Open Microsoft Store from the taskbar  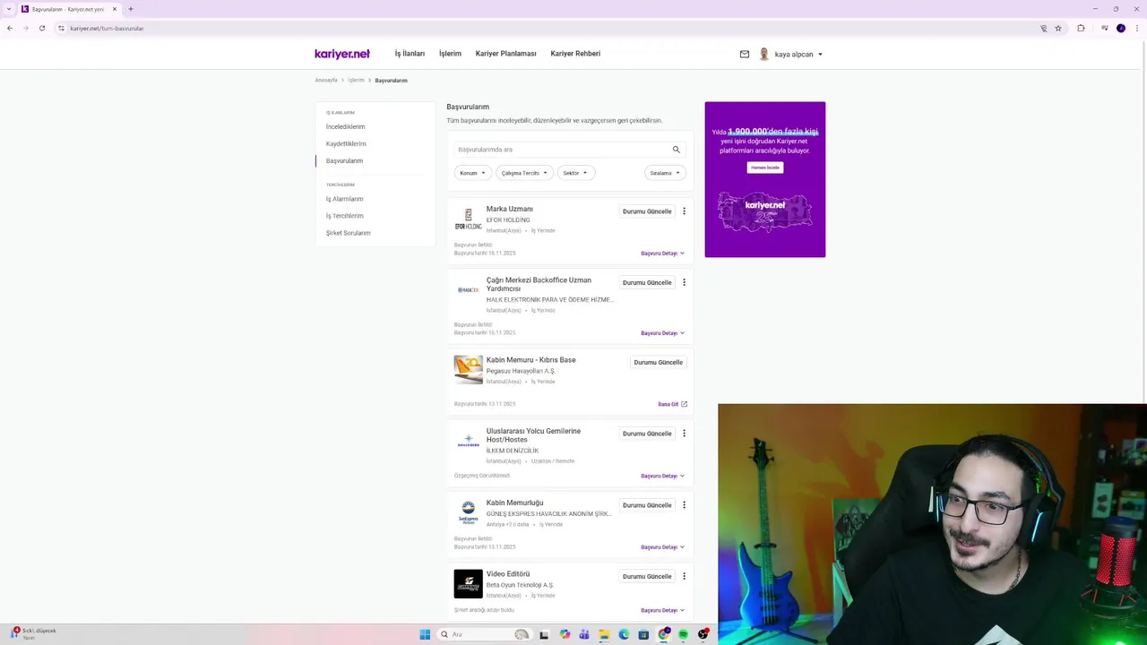click(643, 634)
